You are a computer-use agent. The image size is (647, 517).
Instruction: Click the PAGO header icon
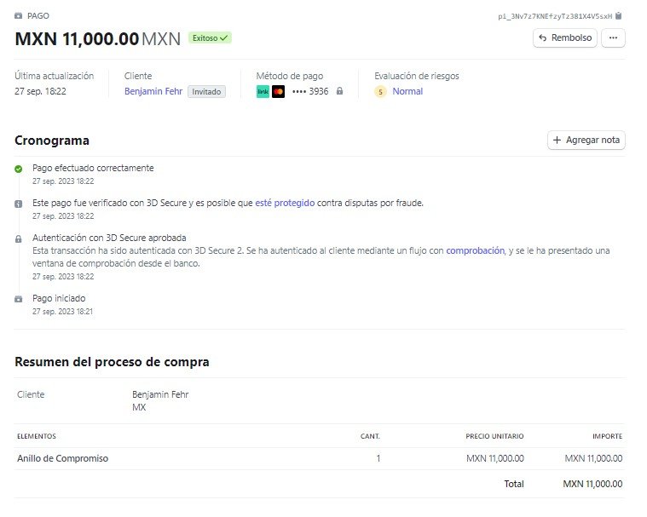click(19, 15)
